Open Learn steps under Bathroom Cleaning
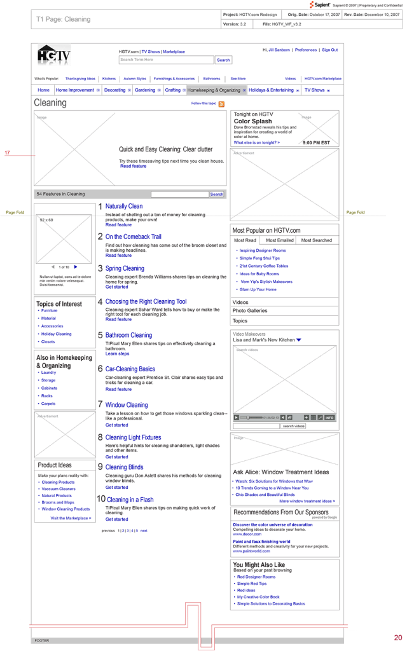Viewport: 407px width, 651px height. tap(117, 353)
